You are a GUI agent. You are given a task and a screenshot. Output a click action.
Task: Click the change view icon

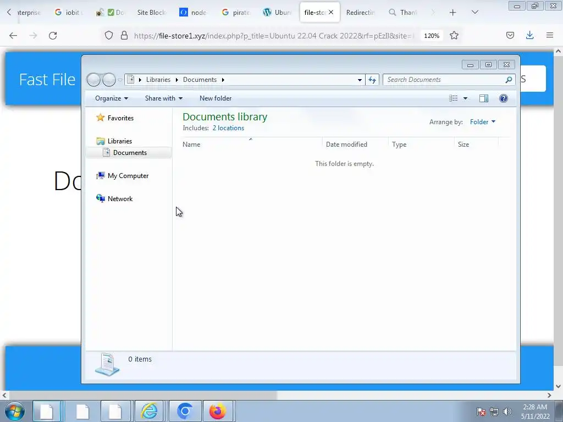pyautogui.click(x=454, y=98)
